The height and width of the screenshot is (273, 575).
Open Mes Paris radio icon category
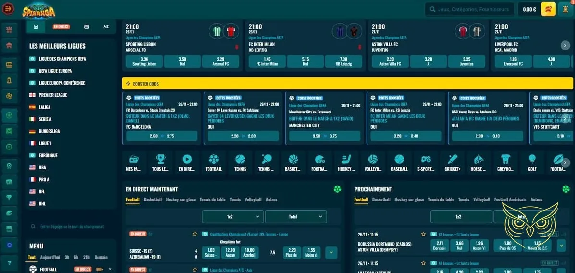(134, 163)
